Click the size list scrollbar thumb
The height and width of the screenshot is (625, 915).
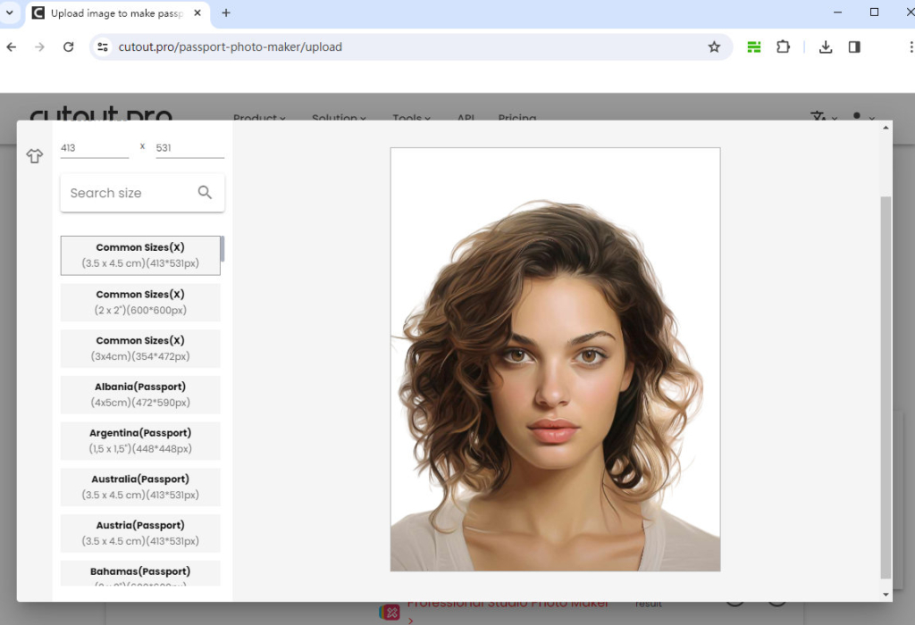[x=222, y=249]
